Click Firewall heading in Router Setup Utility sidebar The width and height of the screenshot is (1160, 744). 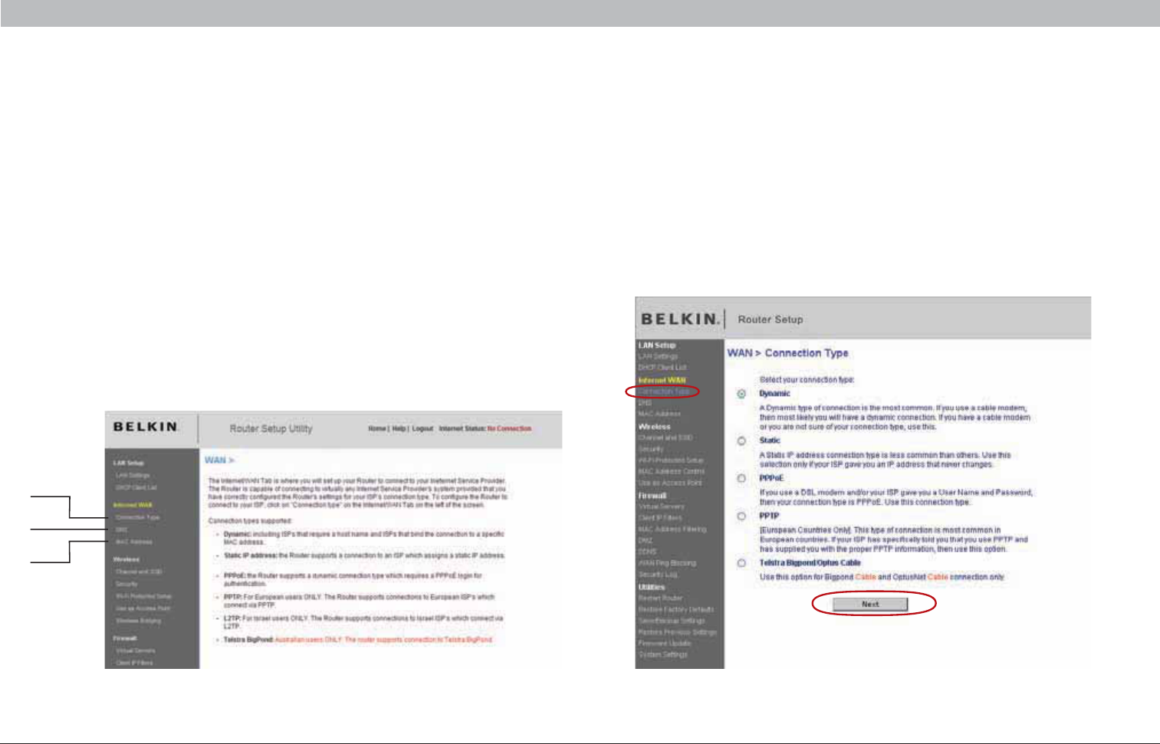(x=125, y=638)
